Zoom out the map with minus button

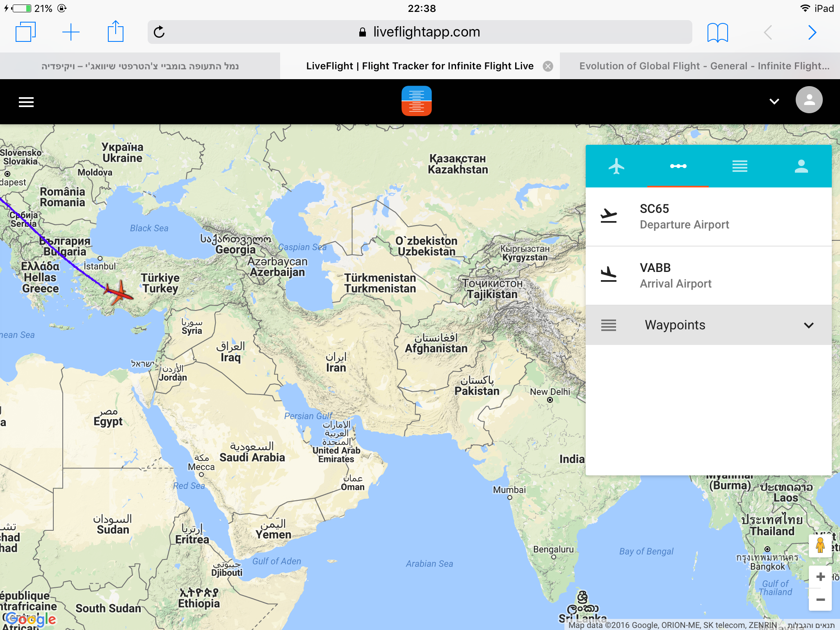coord(820,600)
